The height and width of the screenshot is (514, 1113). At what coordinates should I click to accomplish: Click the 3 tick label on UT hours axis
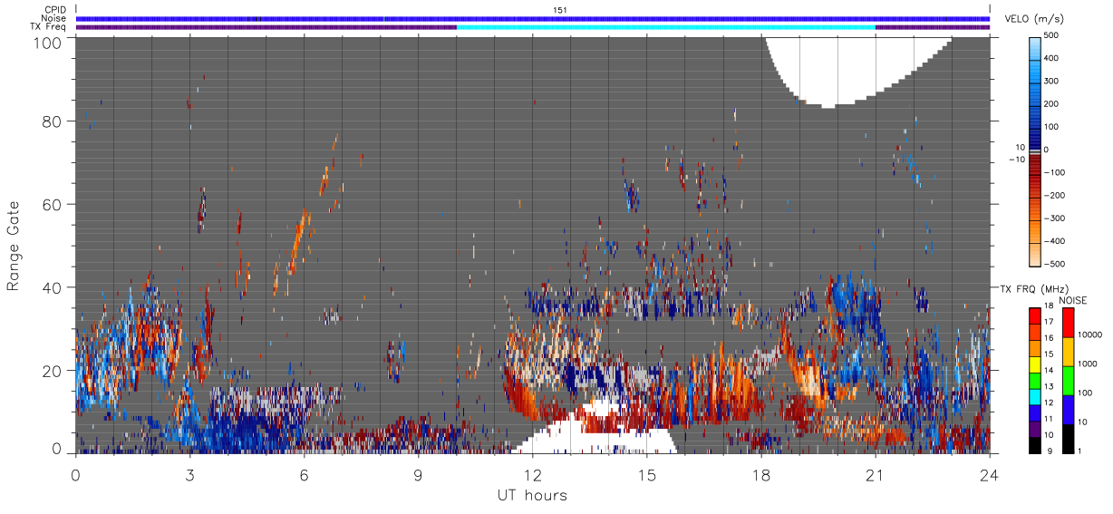pos(189,474)
